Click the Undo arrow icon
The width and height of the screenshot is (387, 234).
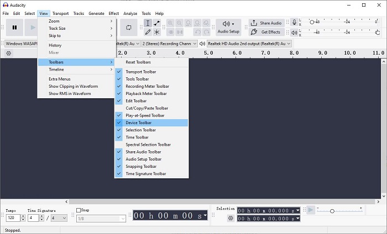[x=197, y=32]
